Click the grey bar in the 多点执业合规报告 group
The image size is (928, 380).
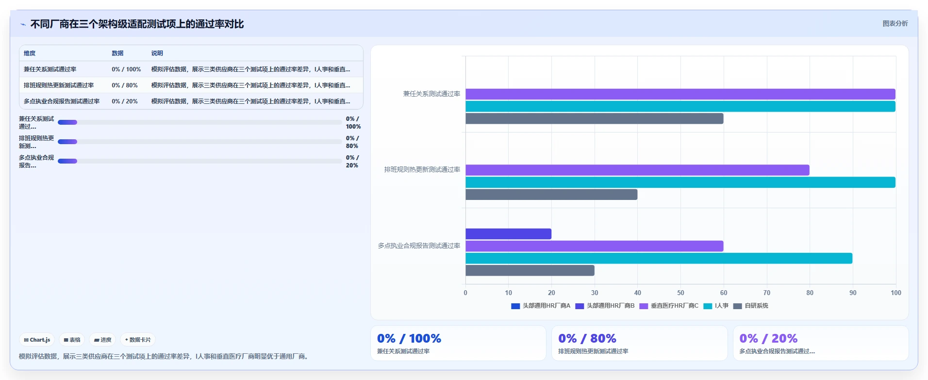[x=530, y=270]
